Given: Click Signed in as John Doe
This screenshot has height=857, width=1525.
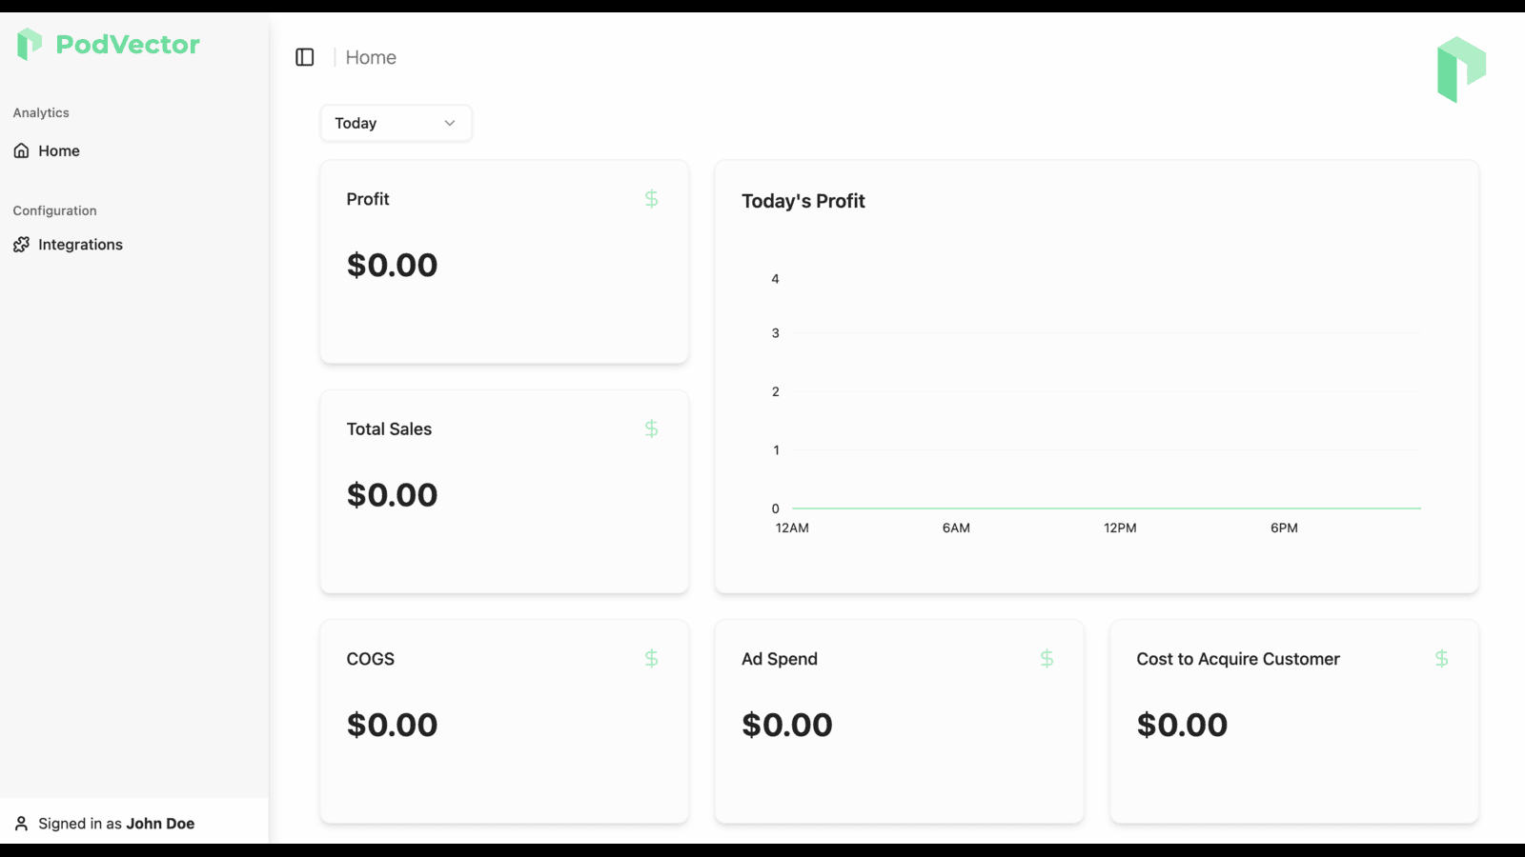Looking at the screenshot, I should coord(116,824).
